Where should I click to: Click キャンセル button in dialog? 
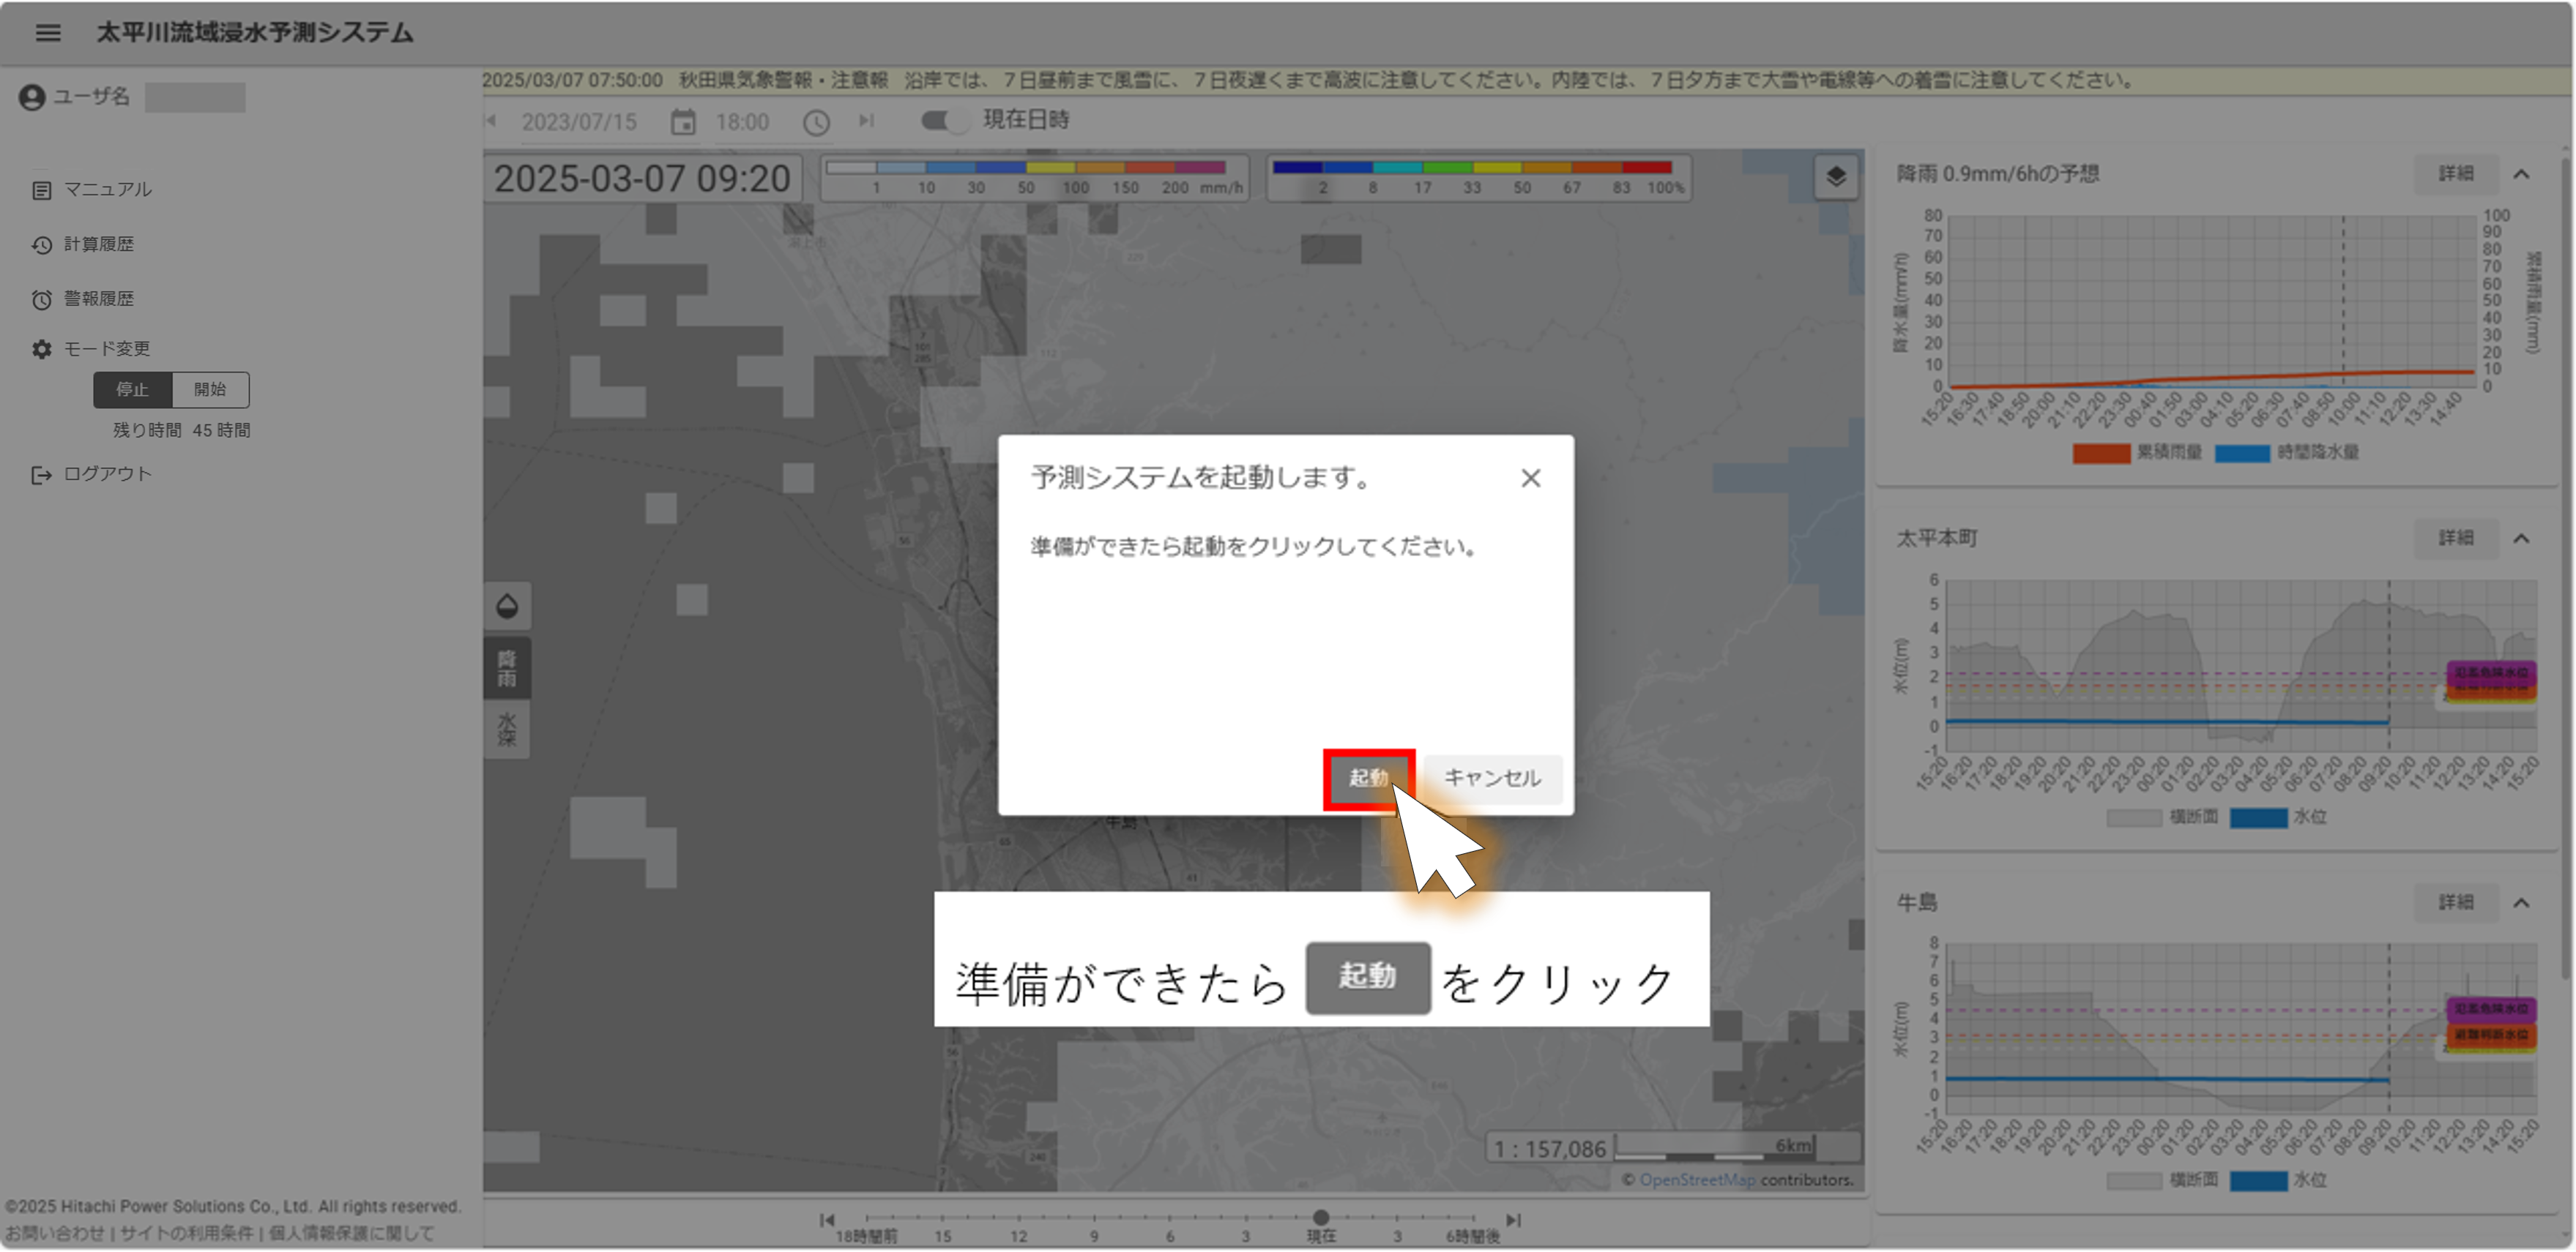(x=1492, y=779)
